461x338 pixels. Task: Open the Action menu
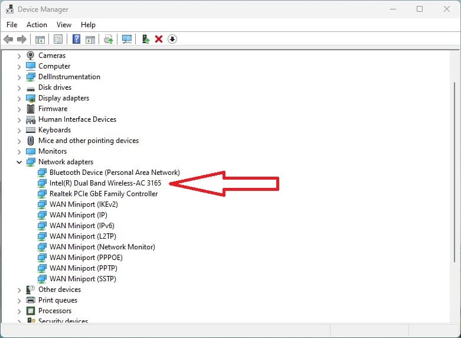click(x=37, y=24)
